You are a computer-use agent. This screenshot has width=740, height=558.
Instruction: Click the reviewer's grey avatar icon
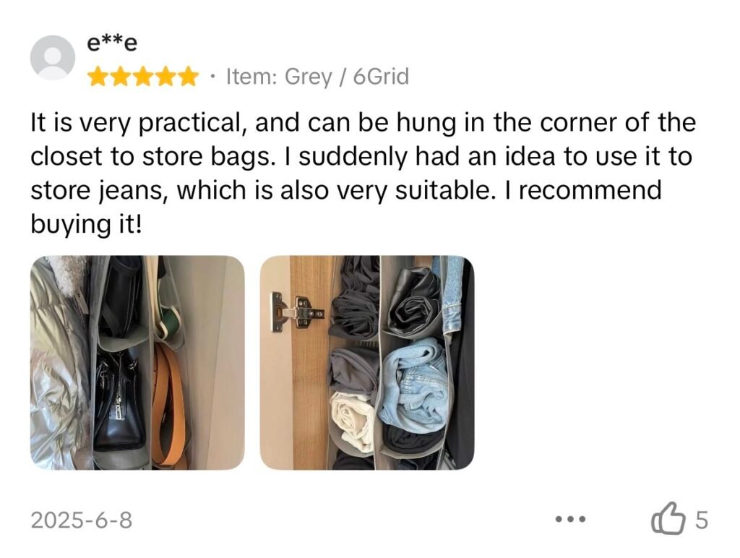click(x=53, y=57)
